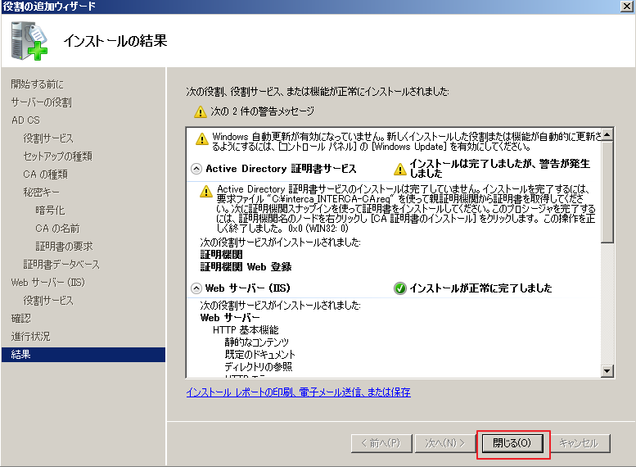This screenshot has width=636, height=467.
Task: Click the HTTP 基本機能 entry
Action: click(246, 329)
